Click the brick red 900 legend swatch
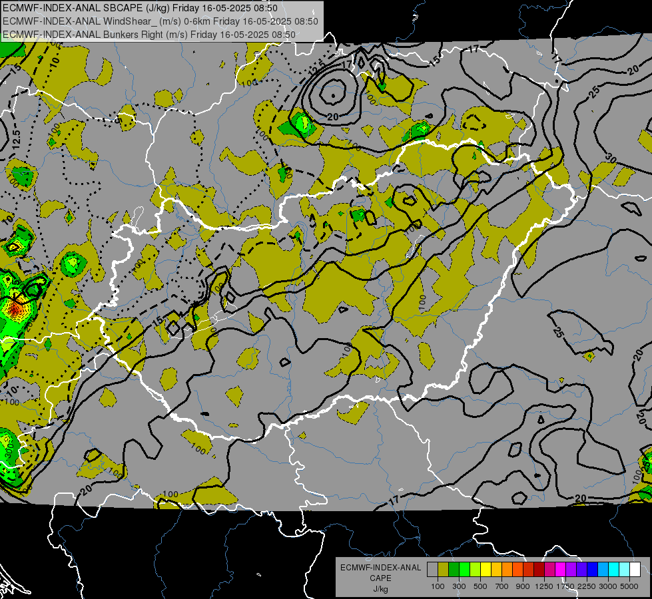This screenshot has height=599, width=652. 529,569
